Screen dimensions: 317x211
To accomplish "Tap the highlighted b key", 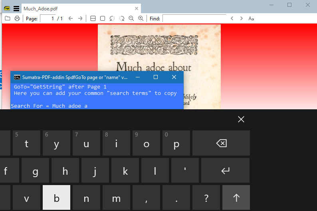I will pyautogui.click(x=56, y=198).
